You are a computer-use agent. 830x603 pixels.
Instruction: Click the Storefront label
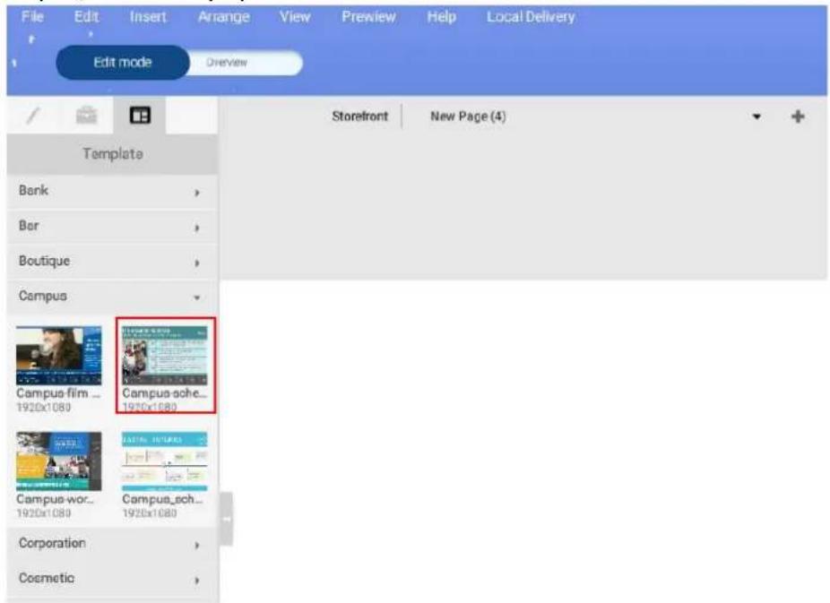(x=360, y=116)
